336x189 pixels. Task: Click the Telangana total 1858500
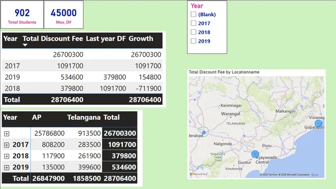(x=87, y=178)
